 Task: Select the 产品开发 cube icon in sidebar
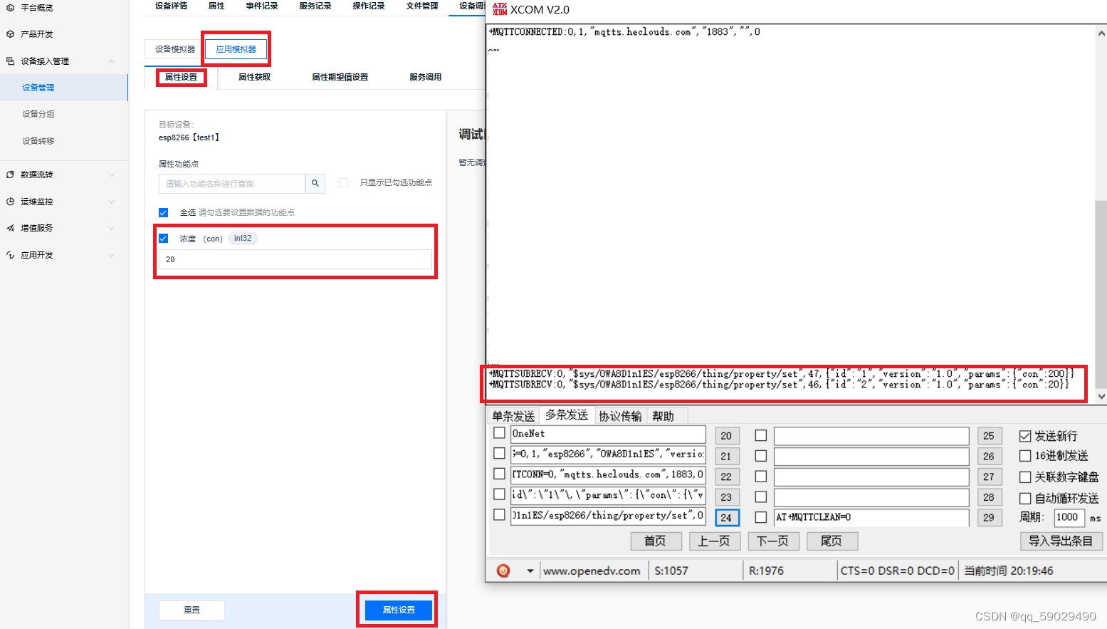(x=11, y=33)
